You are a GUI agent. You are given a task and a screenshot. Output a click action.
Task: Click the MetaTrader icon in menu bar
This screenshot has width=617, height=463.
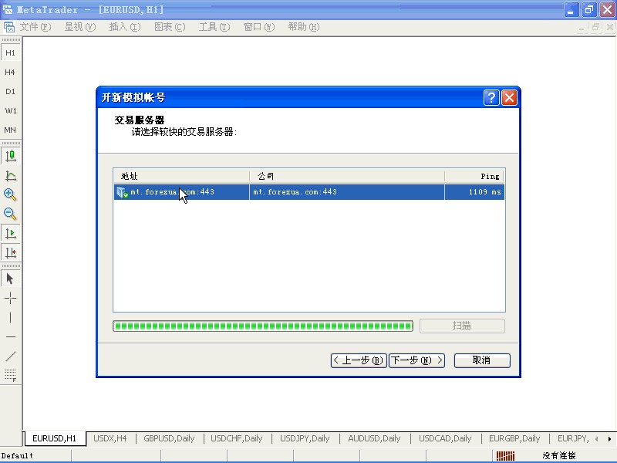pyautogui.click(x=9, y=27)
